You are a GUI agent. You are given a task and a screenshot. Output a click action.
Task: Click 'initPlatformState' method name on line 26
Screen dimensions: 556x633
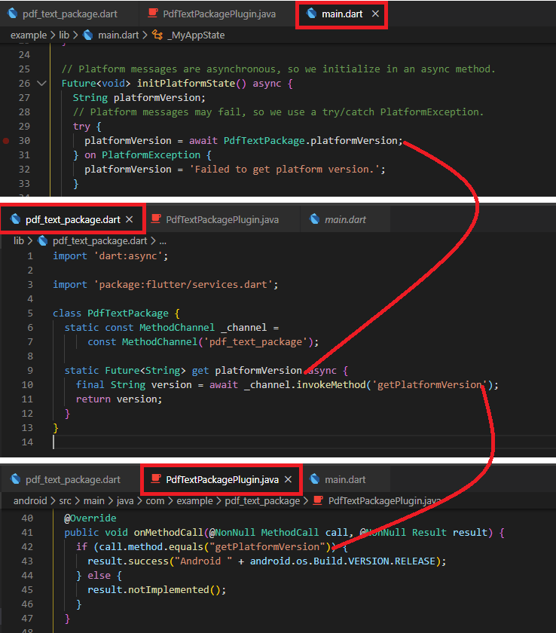tap(186, 84)
